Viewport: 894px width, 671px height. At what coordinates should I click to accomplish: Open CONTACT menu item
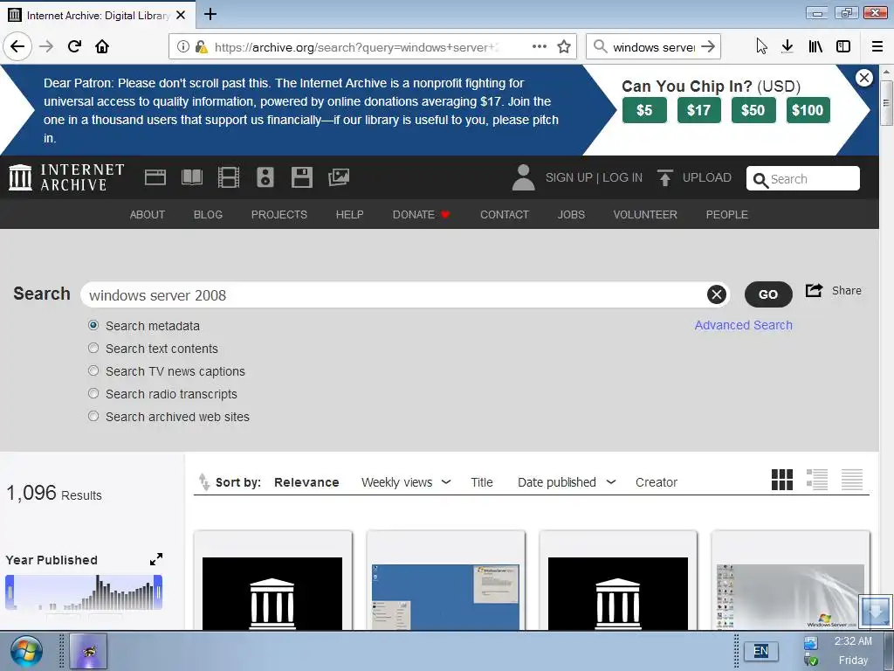505,215
